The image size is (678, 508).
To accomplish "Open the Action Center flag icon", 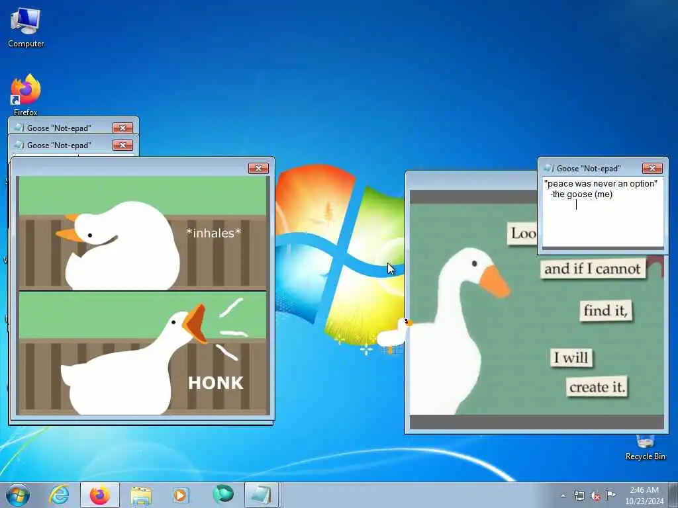I will pyautogui.click(x=610, y=495).
